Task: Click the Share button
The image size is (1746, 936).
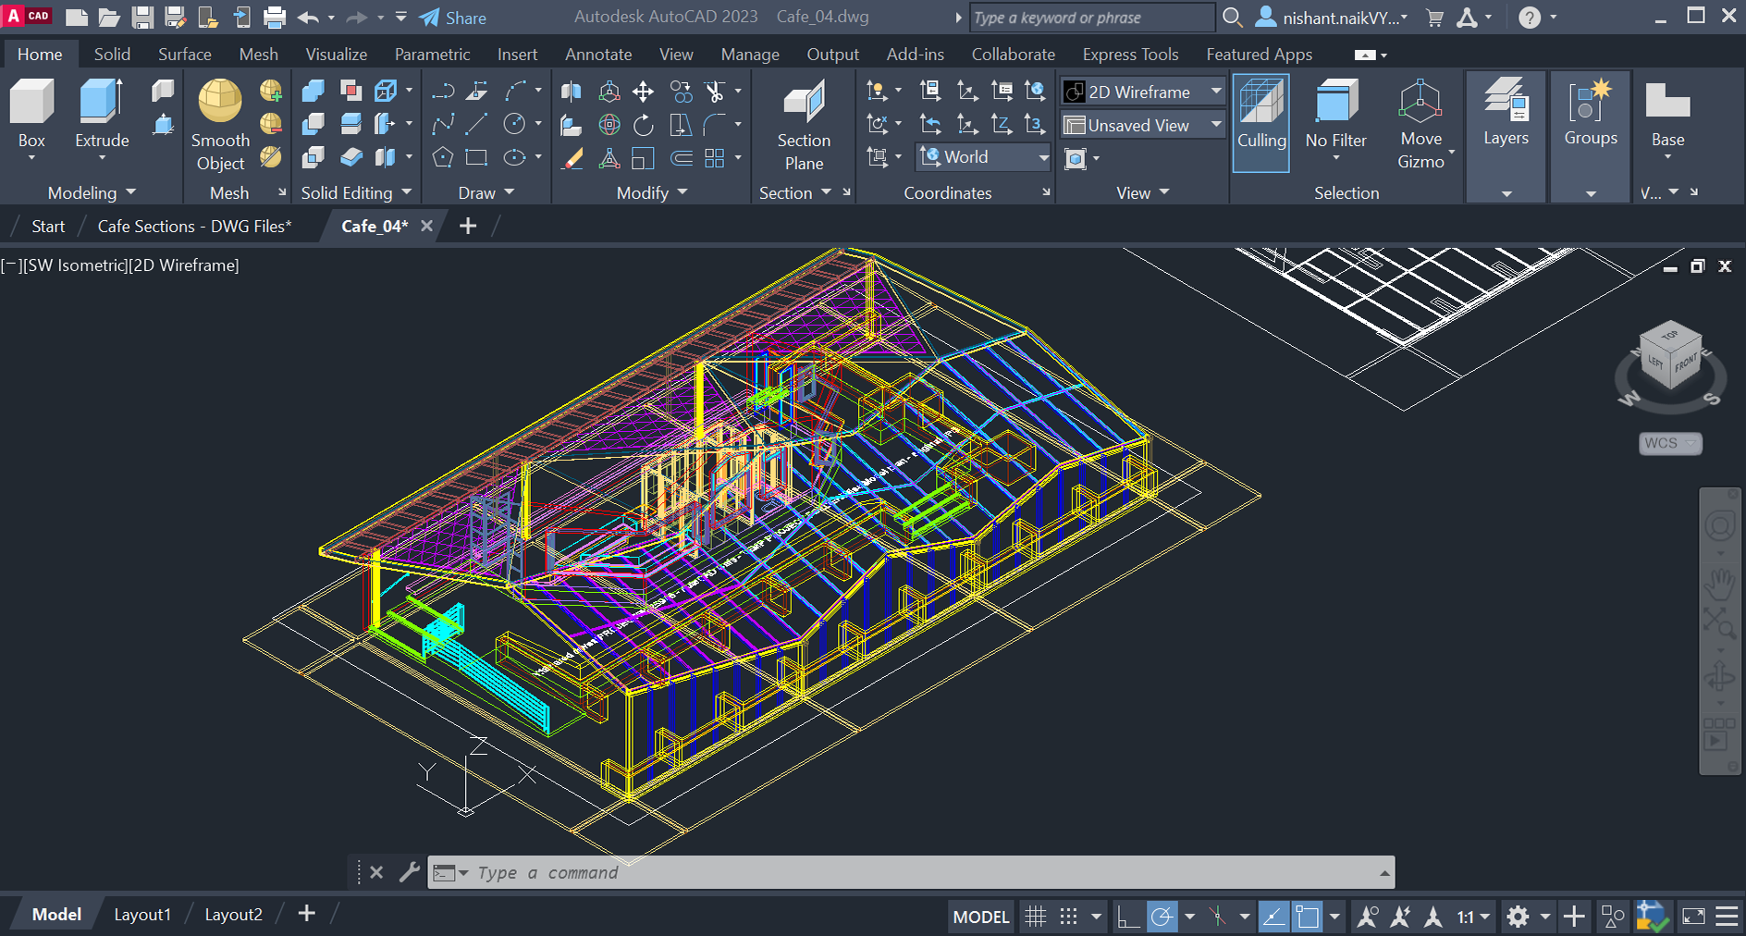Action: tap(452, 18)
